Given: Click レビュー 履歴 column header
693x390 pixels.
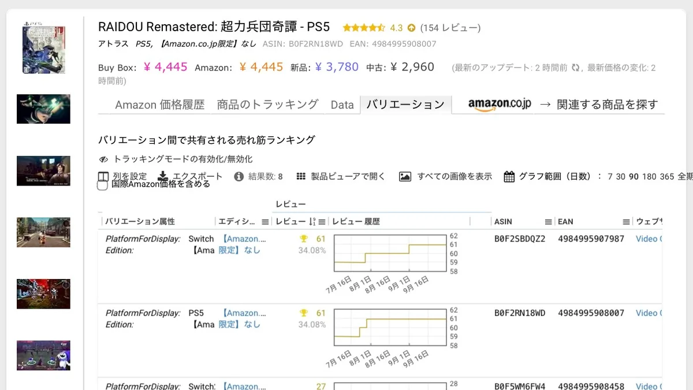Looking at the screenshot, I should (x=356, y=222).
